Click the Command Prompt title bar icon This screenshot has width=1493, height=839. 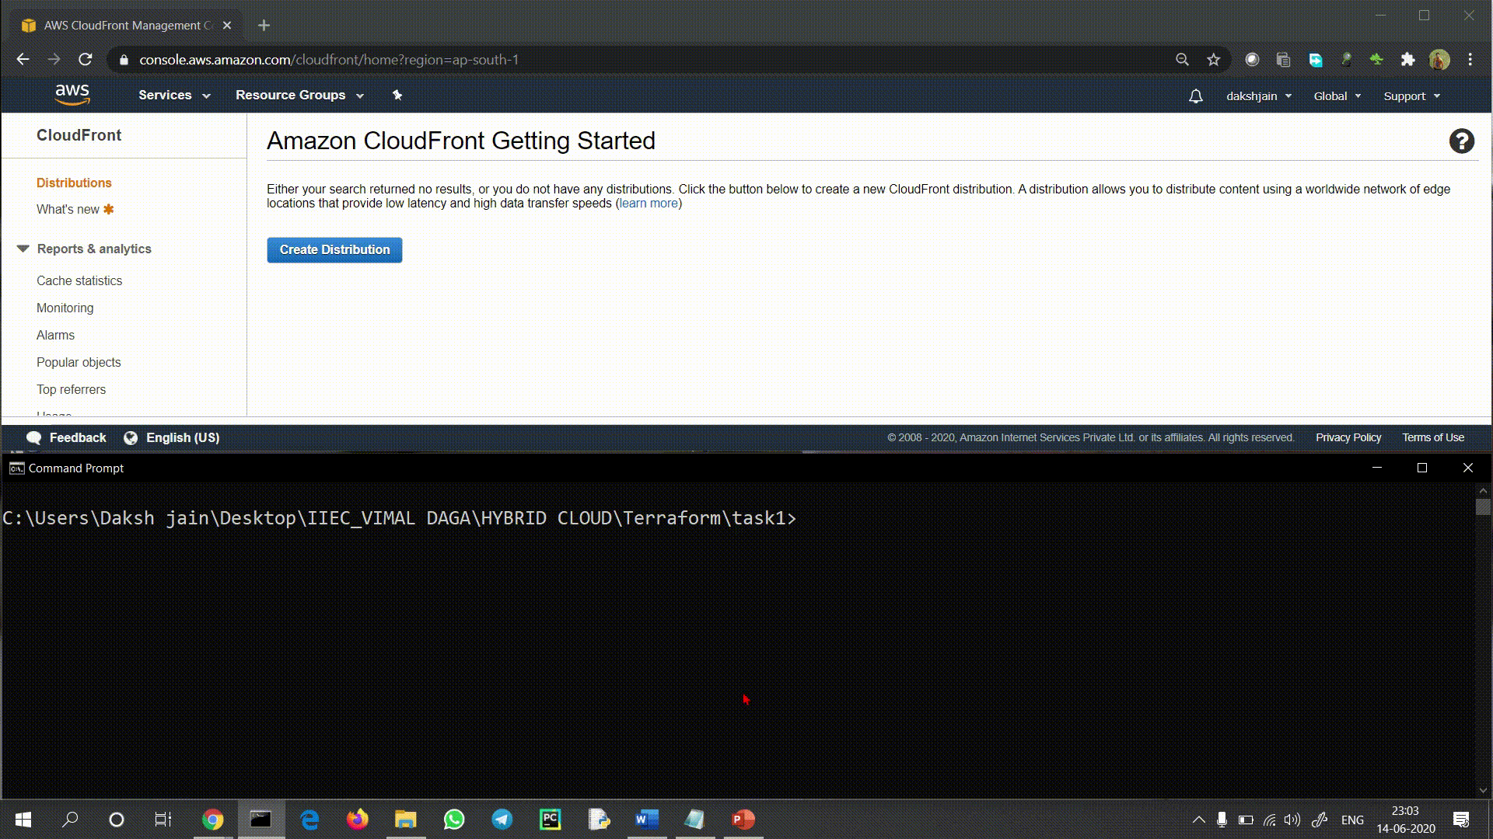pos(16,468)
